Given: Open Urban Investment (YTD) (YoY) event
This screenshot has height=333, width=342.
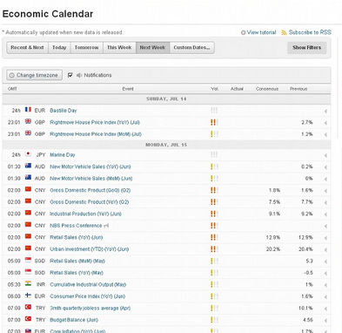Looking at the screenshot, I should [90, 249].
